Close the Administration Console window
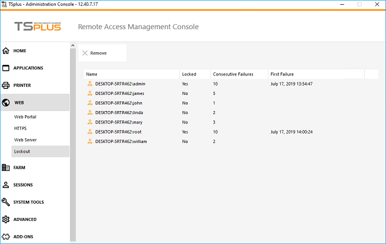The height and width of the screenshot is (244, 386). click(x=377, y=4)
